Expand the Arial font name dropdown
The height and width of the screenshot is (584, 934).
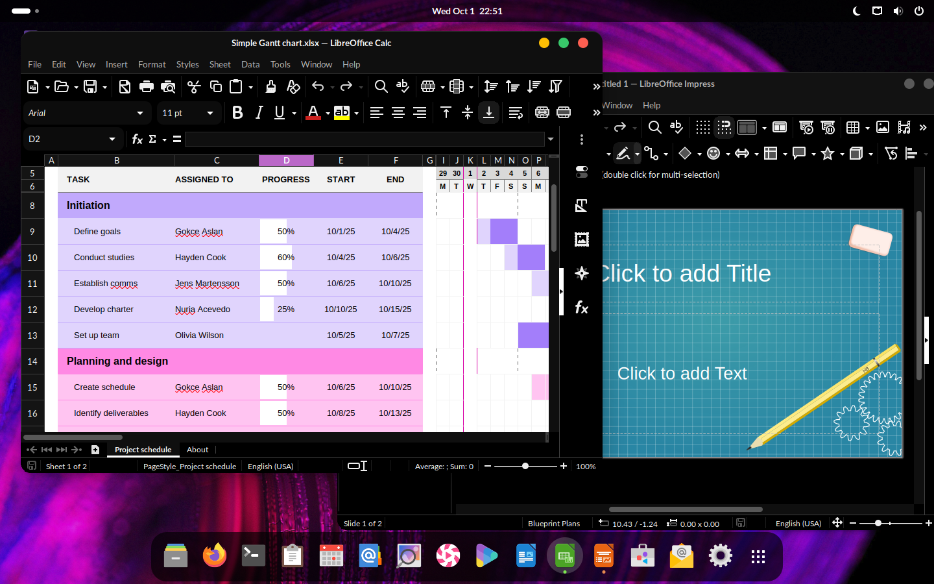coord(140,113)
